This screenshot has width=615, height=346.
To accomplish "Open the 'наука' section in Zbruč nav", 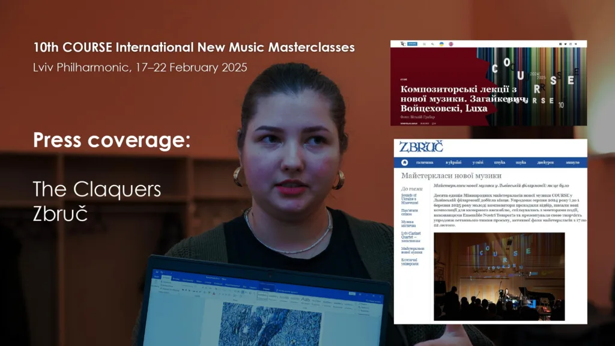I will (x=521, y=162).
